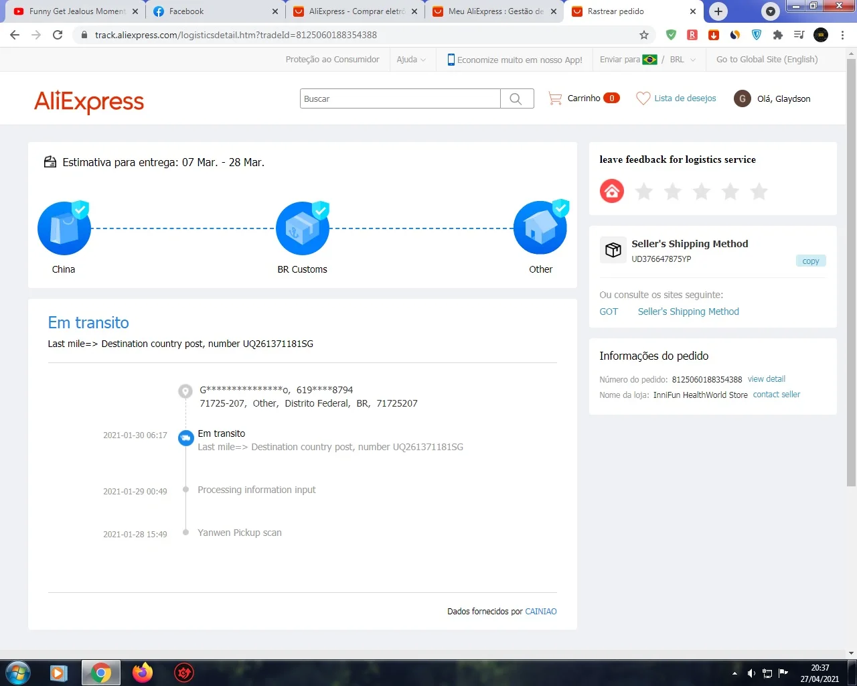Click the user avatar with letter G
This screenshot has width=857, height=686.
point(742,98)
